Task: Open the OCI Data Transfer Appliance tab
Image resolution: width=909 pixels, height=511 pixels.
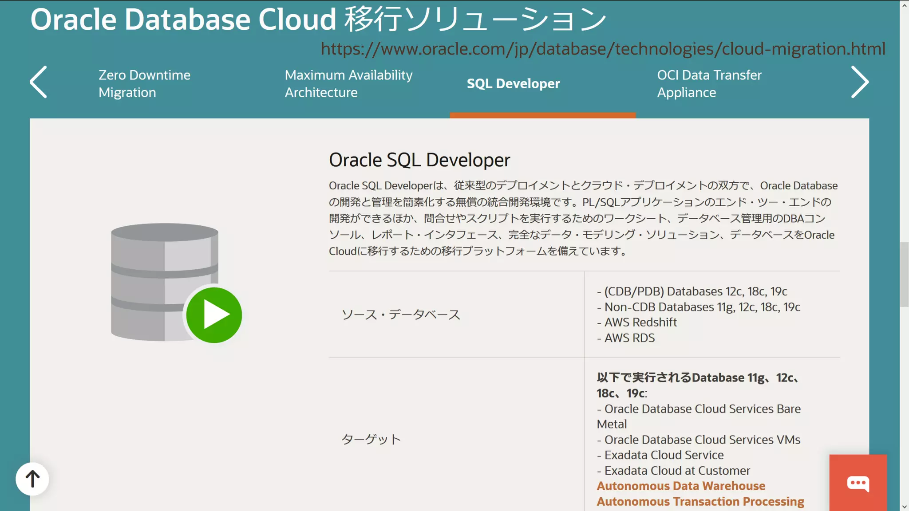Action: pyautogui.click(x=709, y=84)
